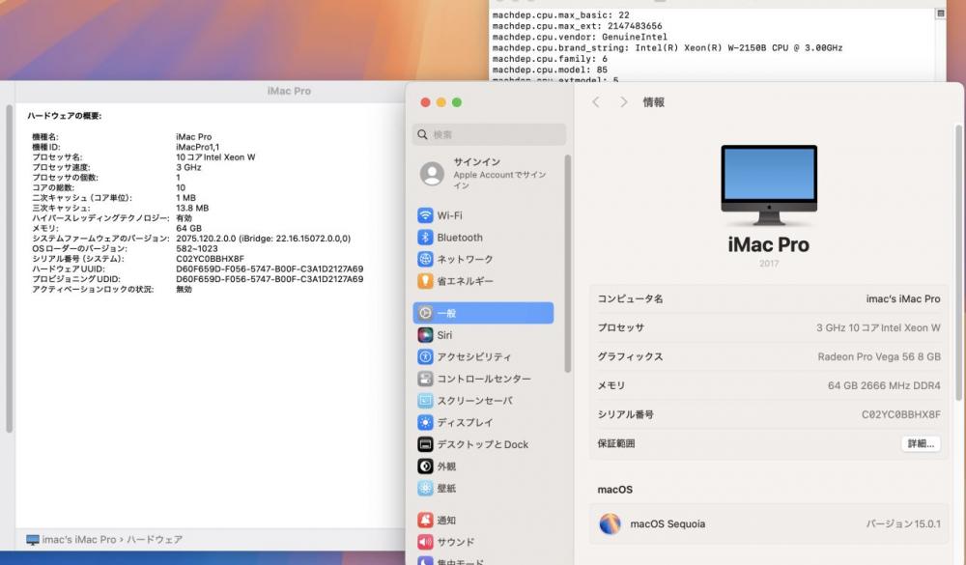Open the ネットワーク globe icon
Viewport: 966px width, 565px height.
pyautogui.click(x=425, y=260)
